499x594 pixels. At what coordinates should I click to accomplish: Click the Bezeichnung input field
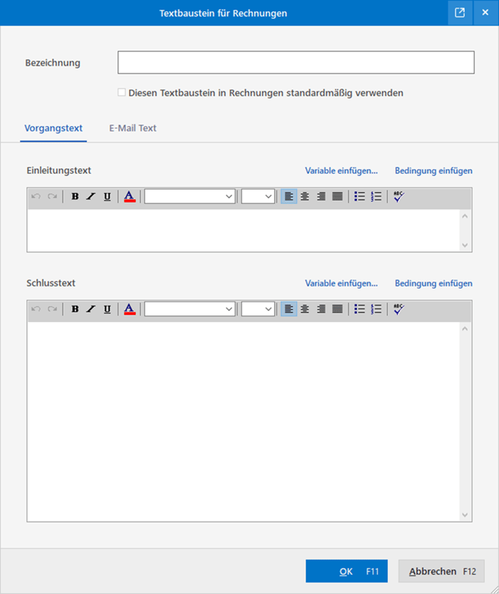(296, 63)
